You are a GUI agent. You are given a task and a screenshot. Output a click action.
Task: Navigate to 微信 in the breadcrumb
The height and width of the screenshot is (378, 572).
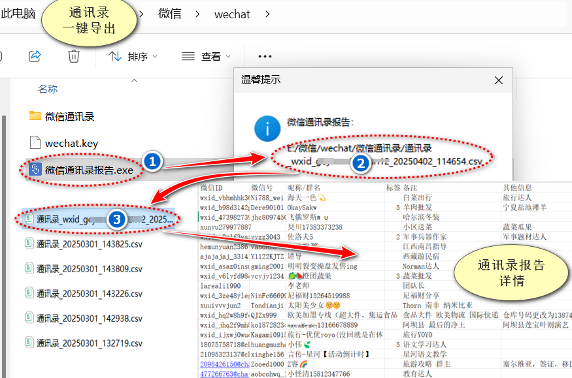tap(169, 13)
